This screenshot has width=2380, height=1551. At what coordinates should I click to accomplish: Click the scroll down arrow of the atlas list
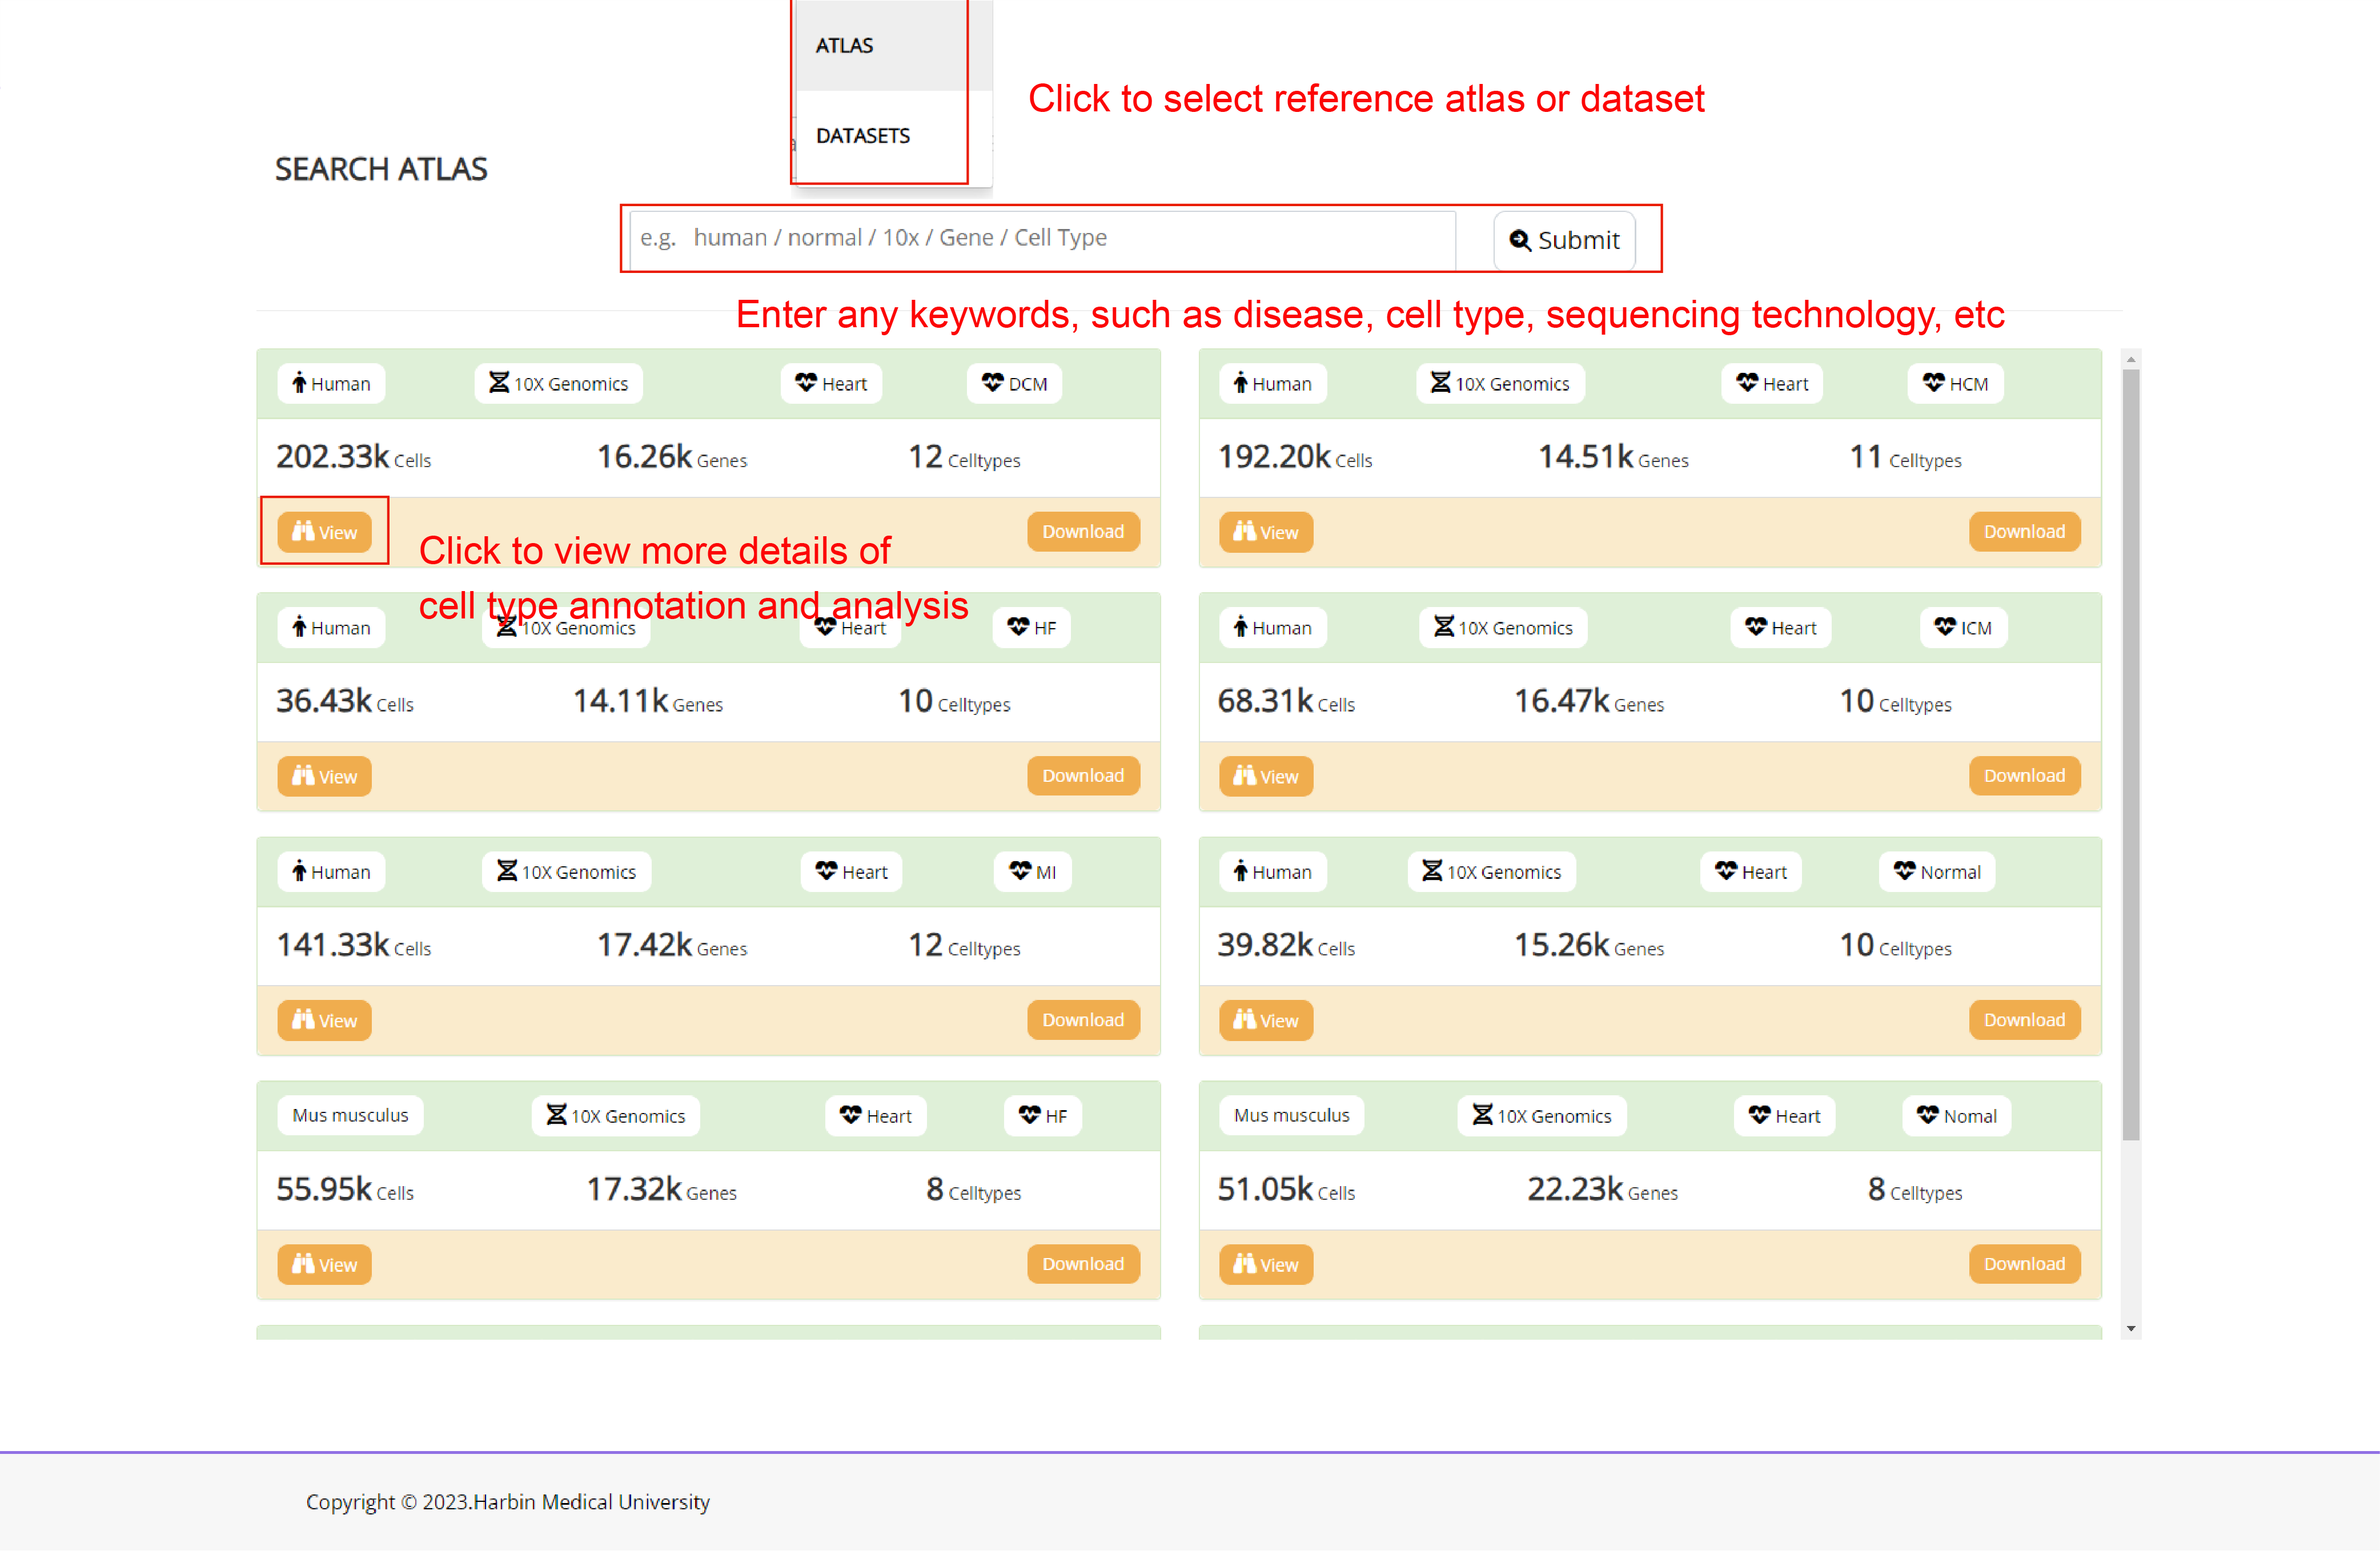tap(2131, 1328)
